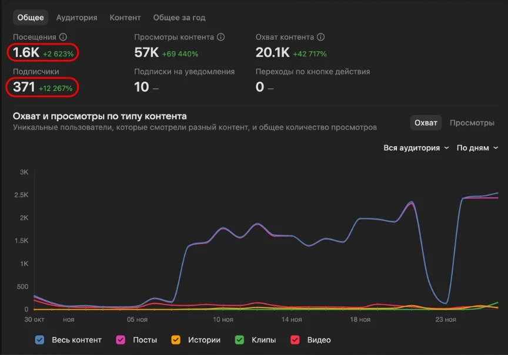Select the Охват chart mode button
This screenshot has width=508, height=355.
click(426, 123)
